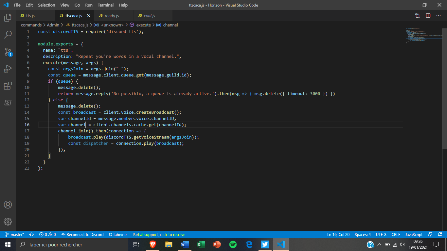Viewport: 447px width, 251px height.
Task: Click 'Partial support, click to resolve'
Action: 159,235
